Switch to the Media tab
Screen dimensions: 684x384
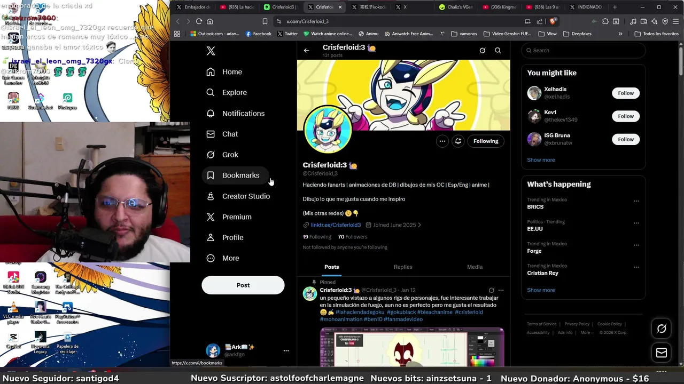[475, 267]
